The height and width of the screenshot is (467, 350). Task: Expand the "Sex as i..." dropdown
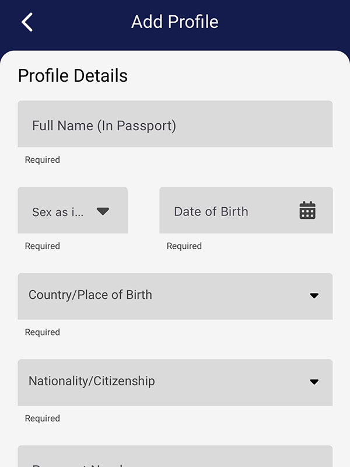tap(72, 210)
